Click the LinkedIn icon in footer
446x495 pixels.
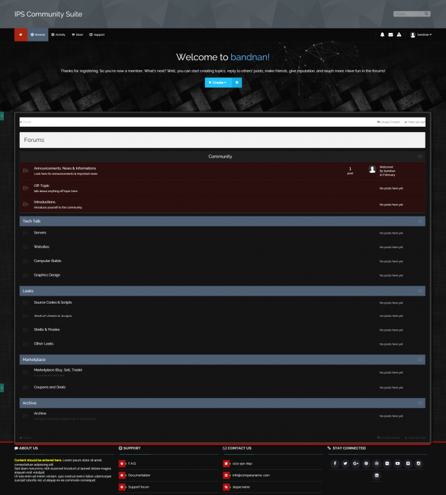pos(377,475)
